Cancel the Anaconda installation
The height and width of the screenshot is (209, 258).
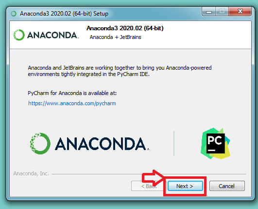(227, 186)
